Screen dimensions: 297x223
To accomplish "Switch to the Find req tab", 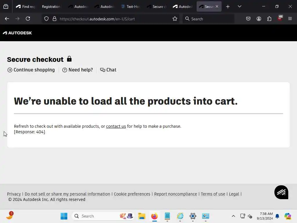I will click(26, 7).
